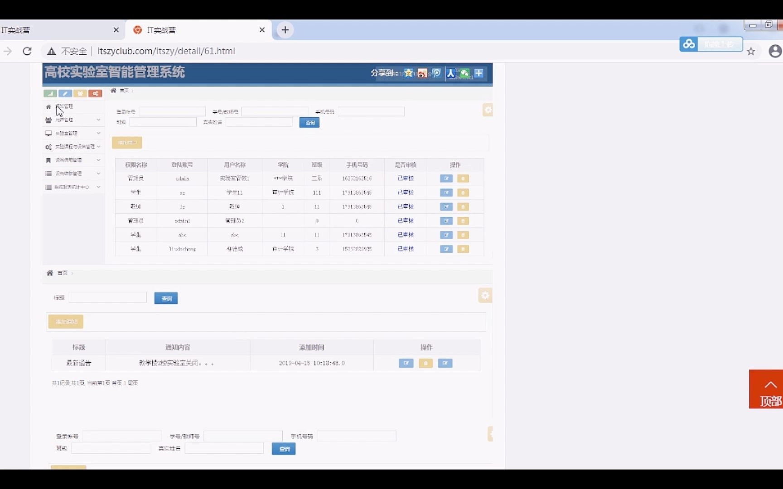Click the blue pencil shortcut button in sidebar

coord(65,93)
